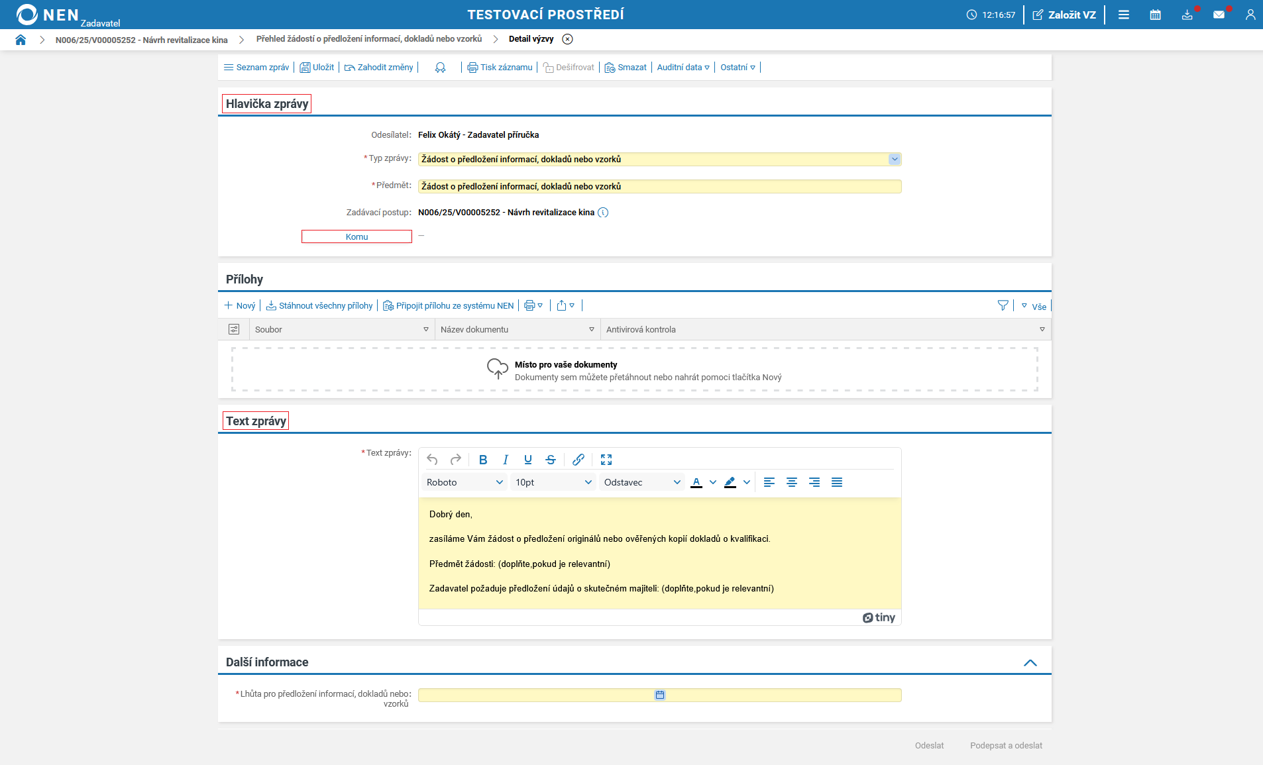Click the home icon in breadcrumb

pyautogui.click(x=21, y=40)
